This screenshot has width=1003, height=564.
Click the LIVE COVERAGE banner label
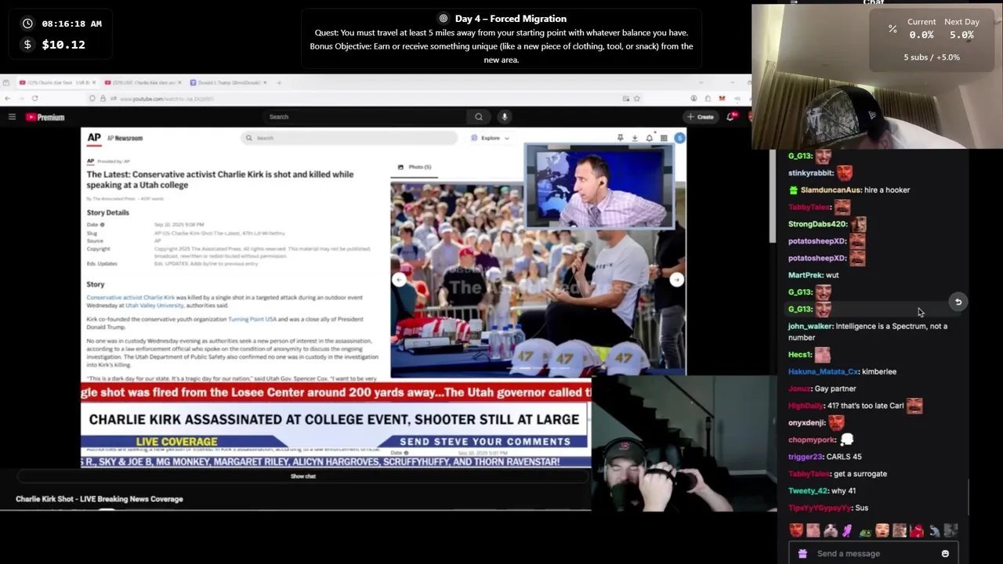coord(177,442)
